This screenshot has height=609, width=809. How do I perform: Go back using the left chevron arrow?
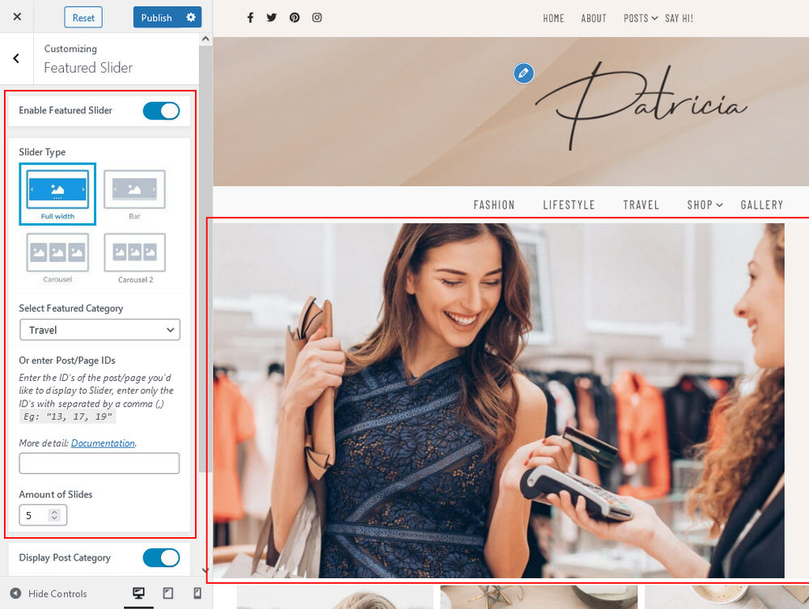[16, 58]
